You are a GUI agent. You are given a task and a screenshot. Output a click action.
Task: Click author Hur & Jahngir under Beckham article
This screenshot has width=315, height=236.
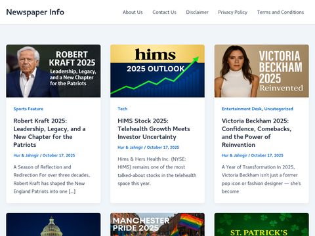point(234,155)
